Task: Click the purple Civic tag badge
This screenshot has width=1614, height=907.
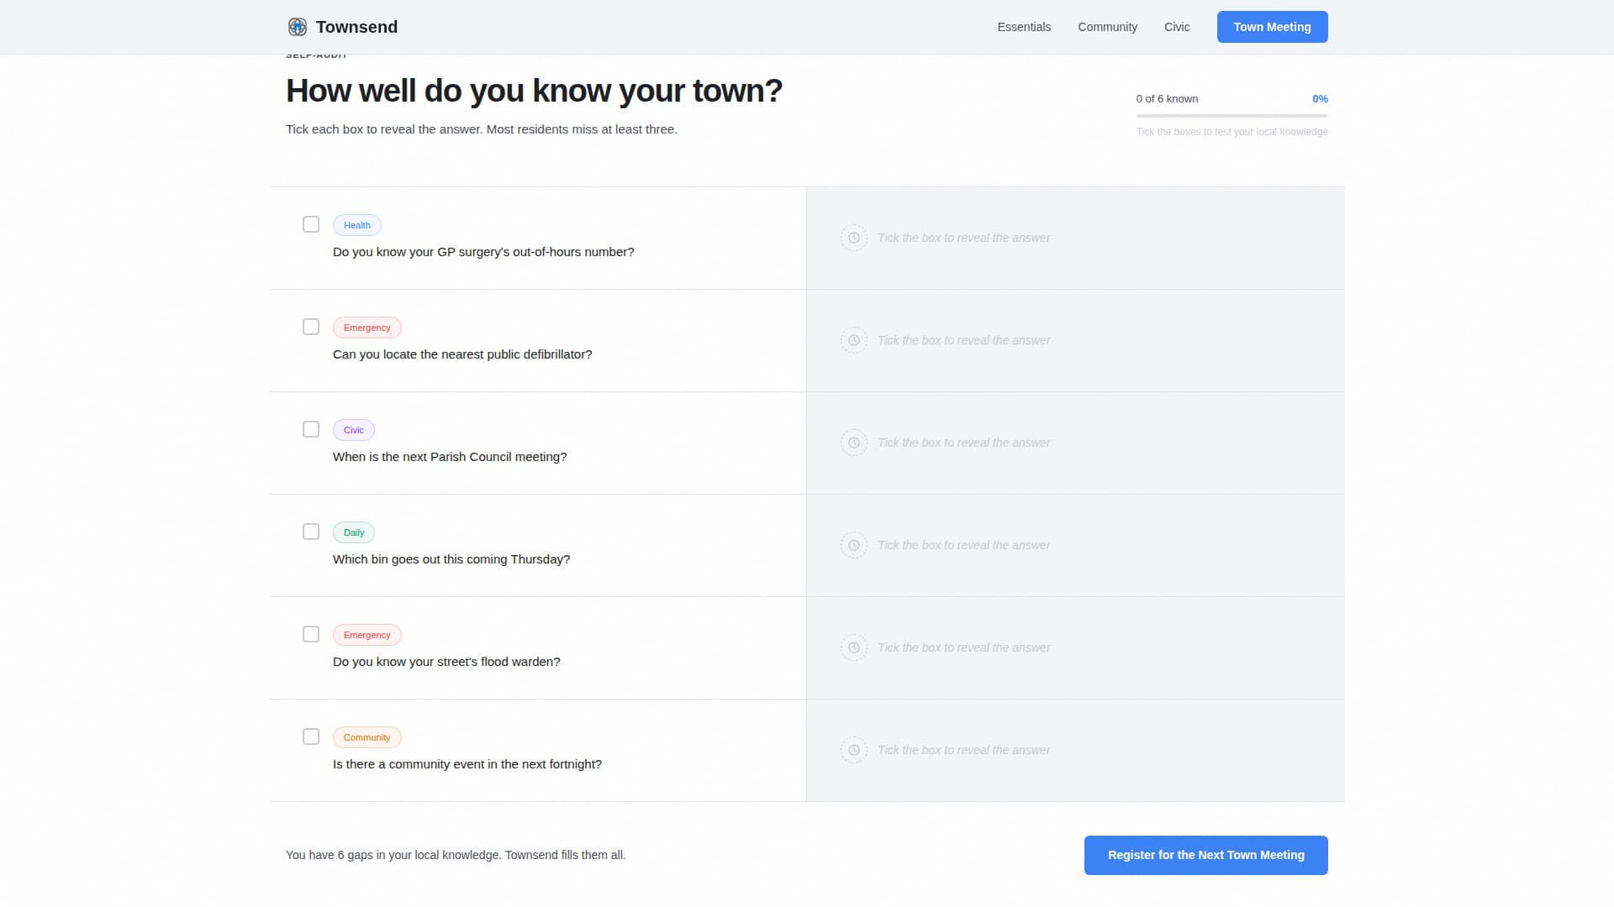Action: tap(354, 430)
